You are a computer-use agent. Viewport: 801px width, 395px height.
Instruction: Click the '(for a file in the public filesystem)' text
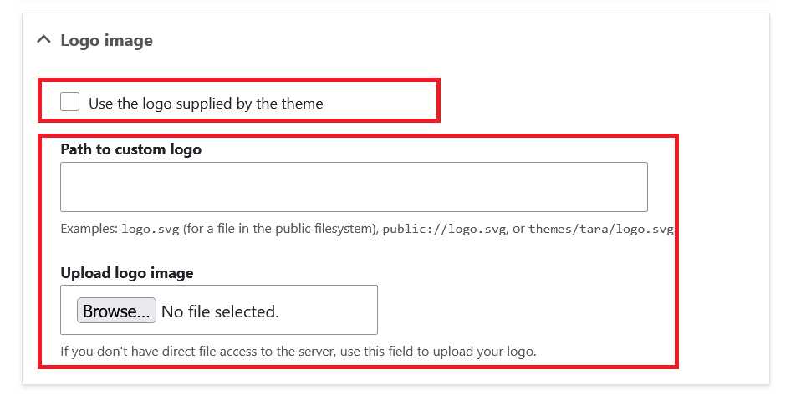pos(280,229)
